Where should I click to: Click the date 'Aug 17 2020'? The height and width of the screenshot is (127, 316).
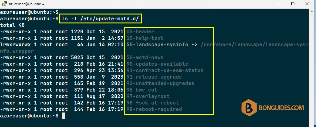(x=105, y=96)
